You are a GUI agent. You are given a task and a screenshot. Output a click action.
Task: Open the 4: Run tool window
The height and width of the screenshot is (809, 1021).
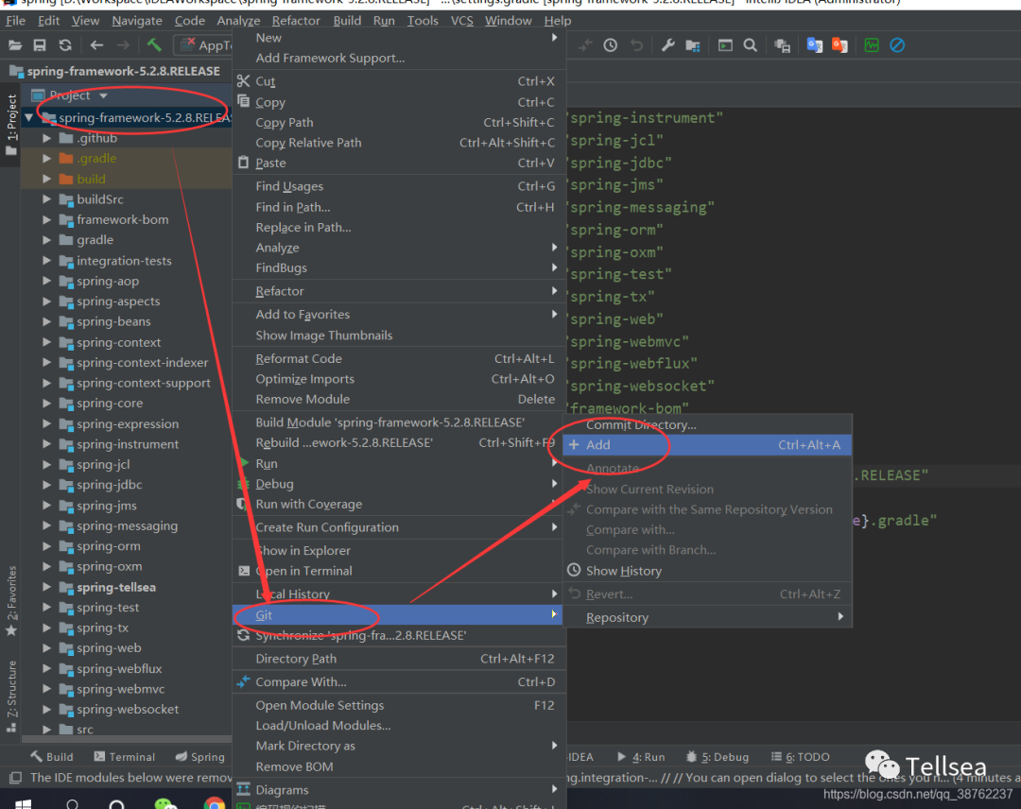[641, 756]
